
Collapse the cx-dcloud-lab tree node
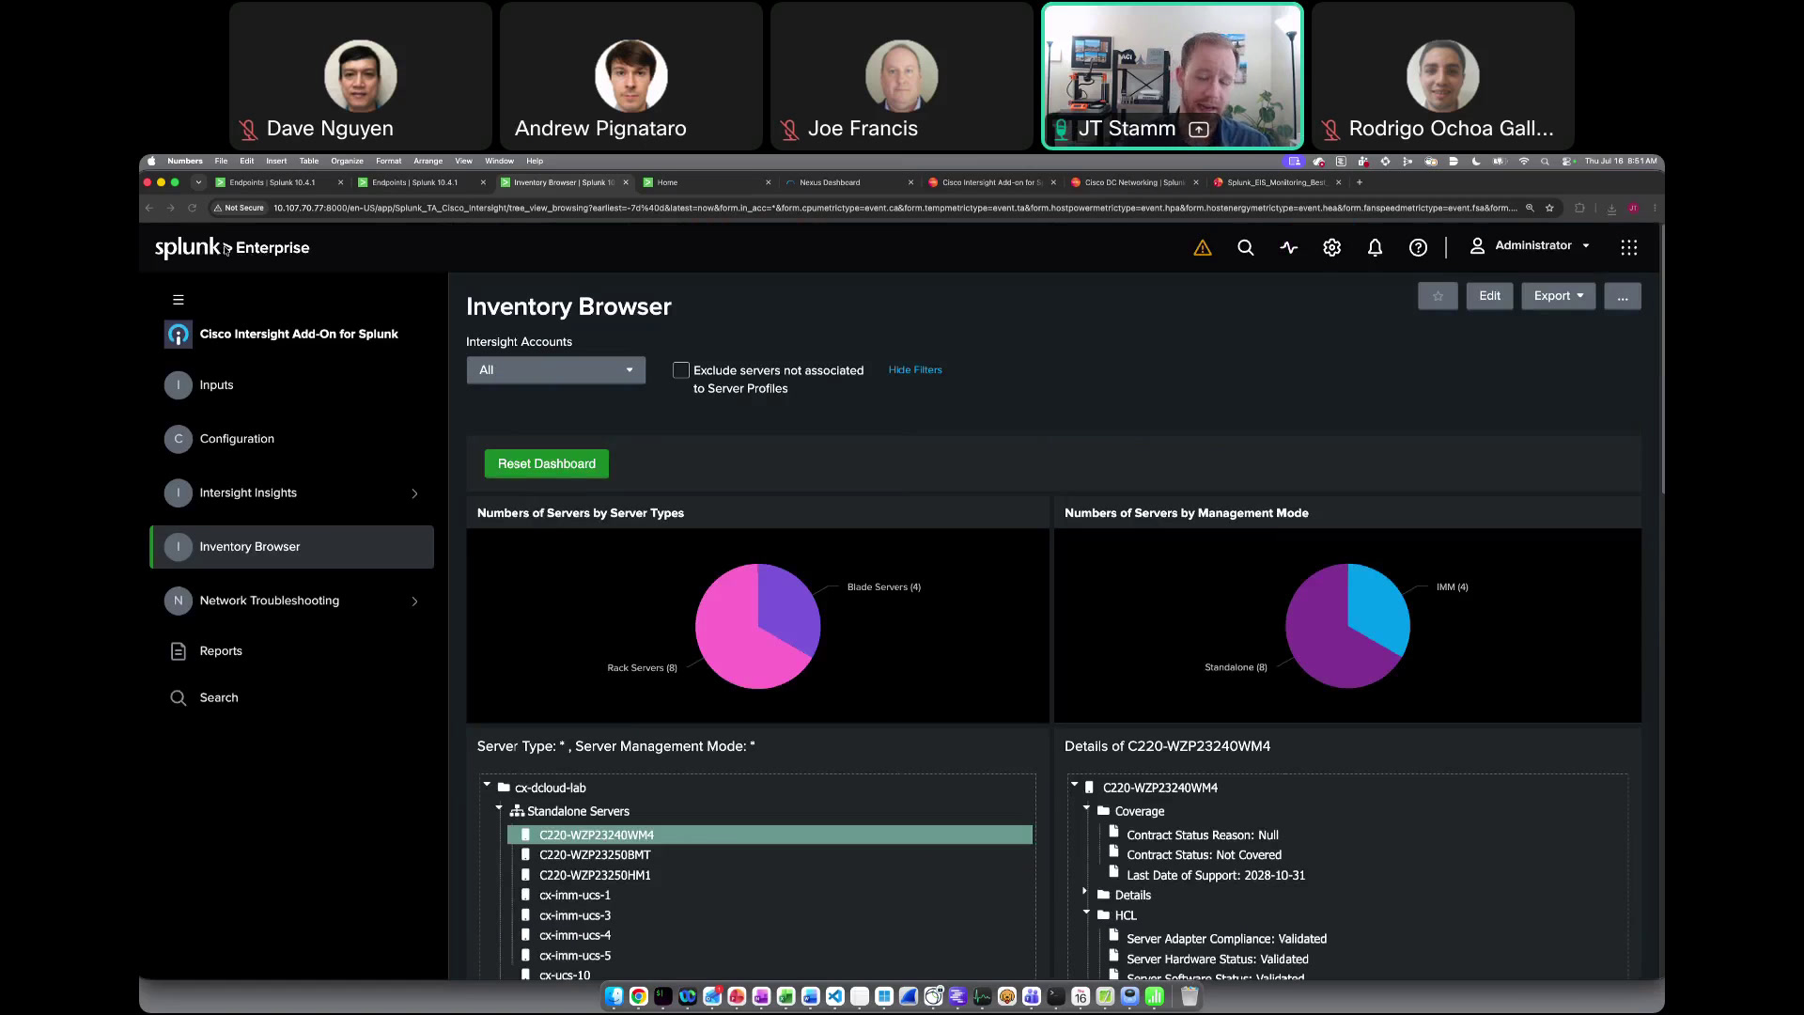[487, 785]
